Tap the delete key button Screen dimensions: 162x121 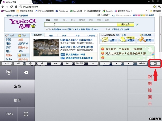click(x=142, y=63)
